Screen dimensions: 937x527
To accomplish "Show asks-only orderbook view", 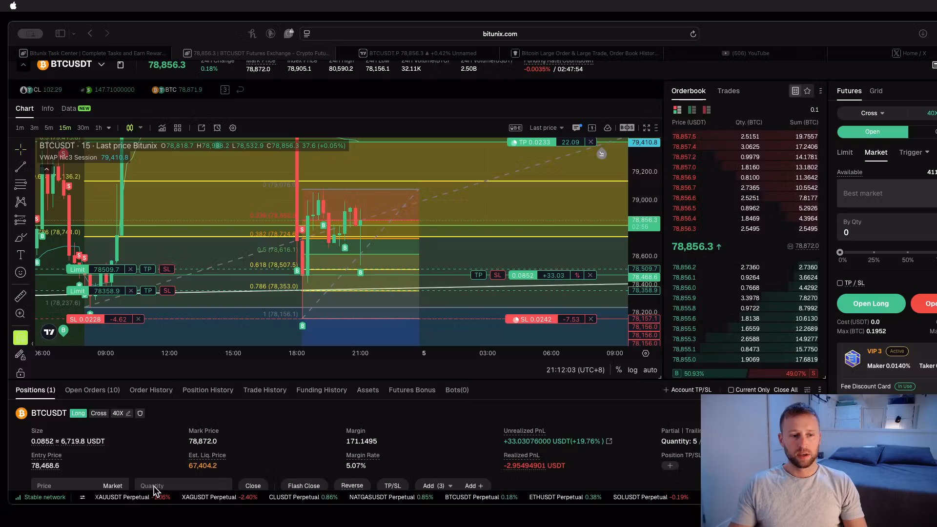I will [x=707, y=110].
